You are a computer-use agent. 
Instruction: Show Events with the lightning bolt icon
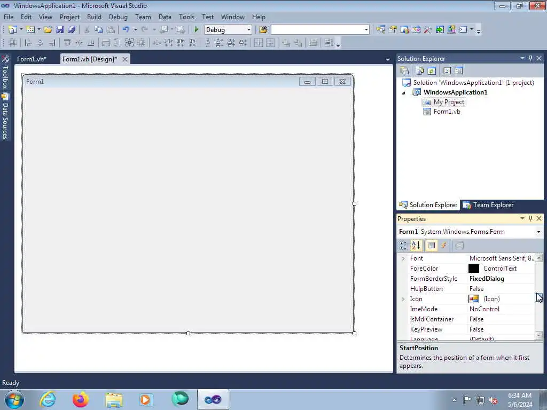(x=444, y=246)
